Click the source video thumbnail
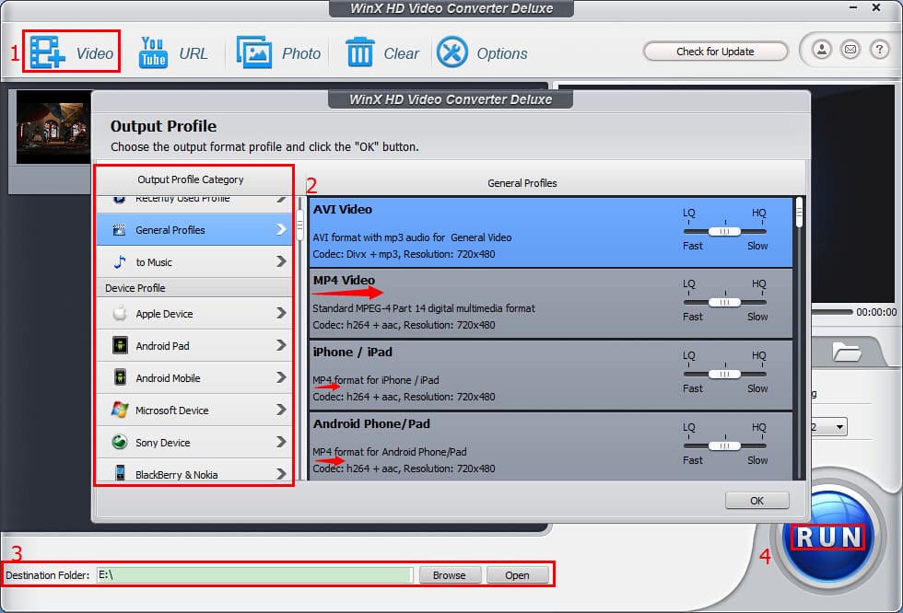903x613 pixels. (53, 126)
